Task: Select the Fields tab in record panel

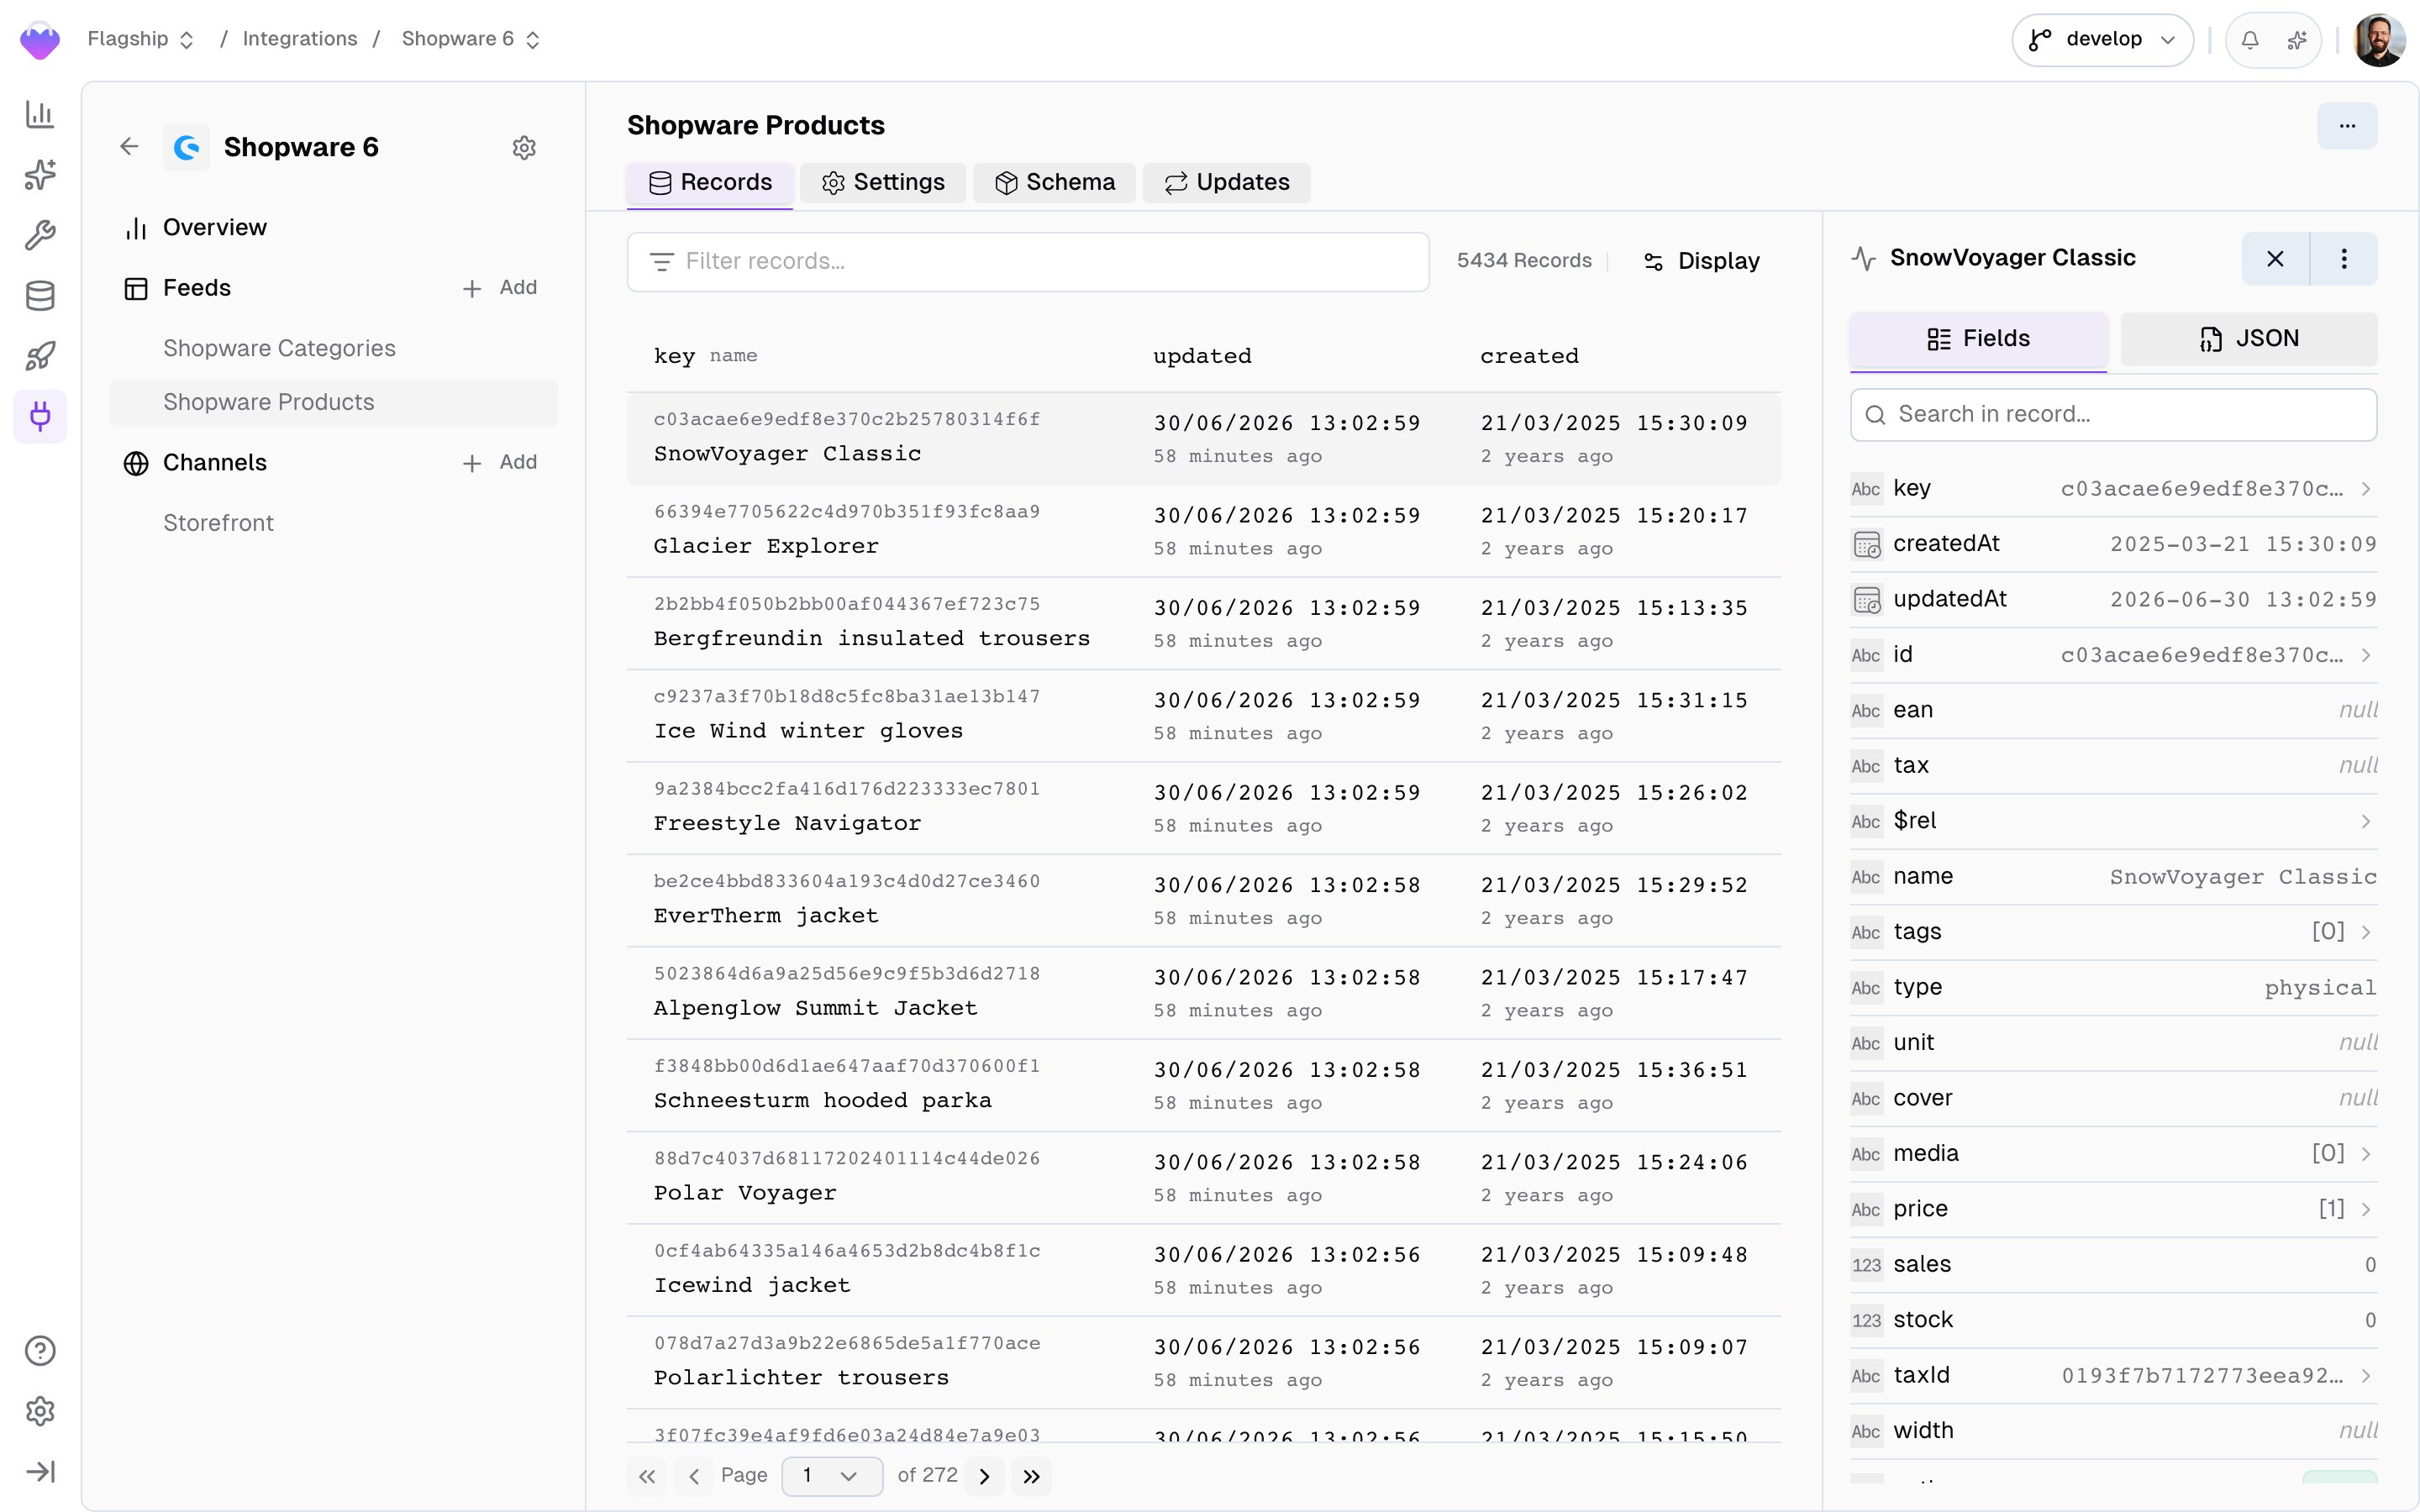Action: click(1978, 339)
